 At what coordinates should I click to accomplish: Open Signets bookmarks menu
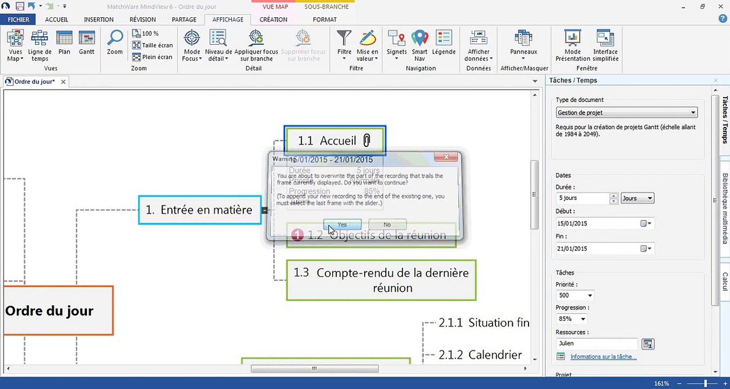[x=397, y=46]
